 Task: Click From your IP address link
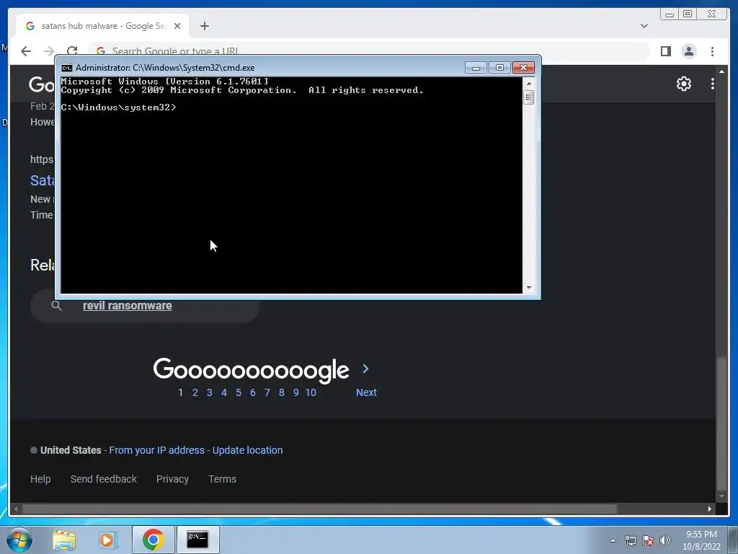pos(156,450)
